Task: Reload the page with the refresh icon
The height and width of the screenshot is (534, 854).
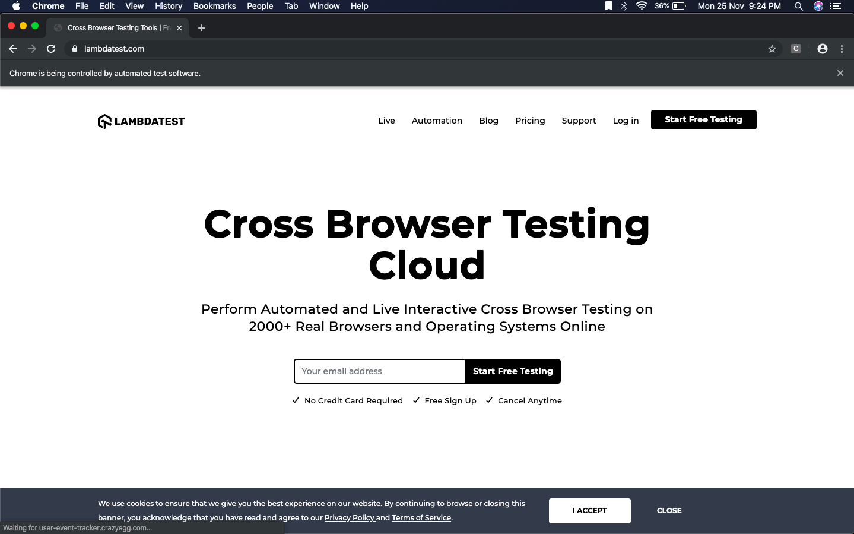Action: (x=51, y=49)
